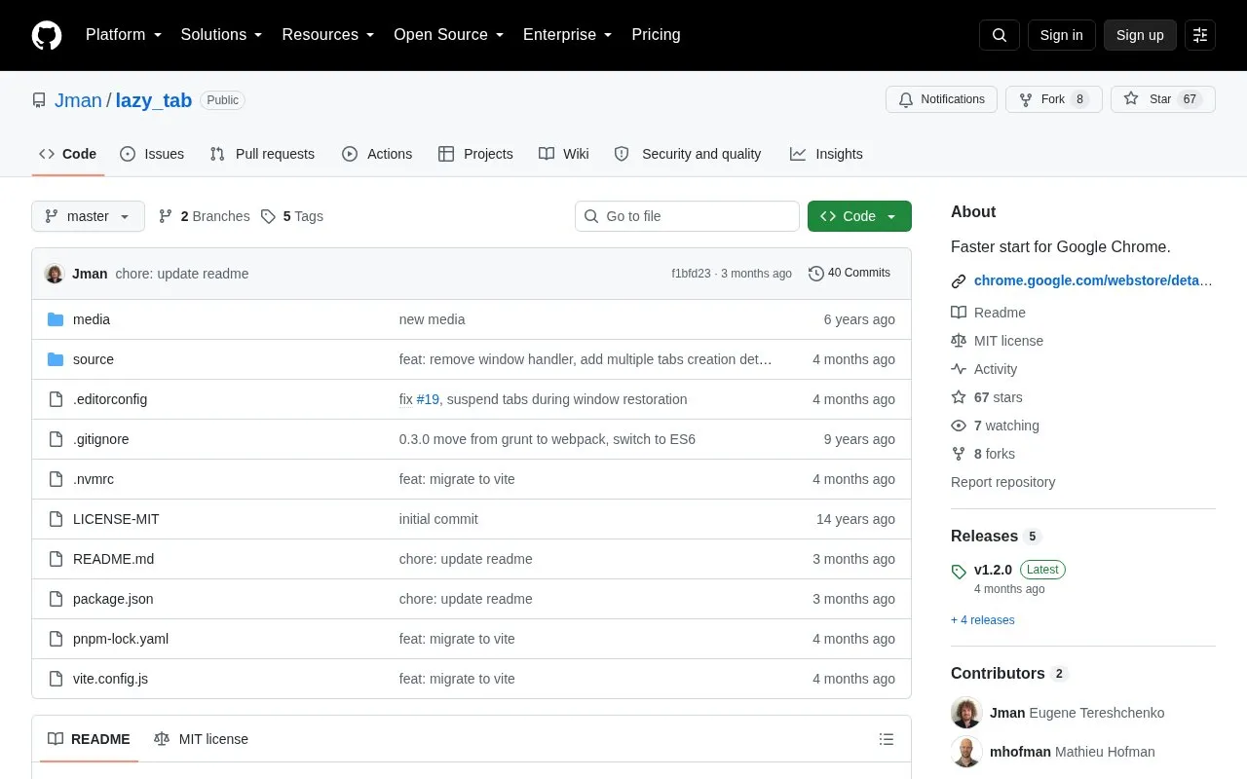Open the README outline list icon
Image resolution: width=1247 pixels, height=779 pixels.
pyautogui.click(x=887, y=739)
